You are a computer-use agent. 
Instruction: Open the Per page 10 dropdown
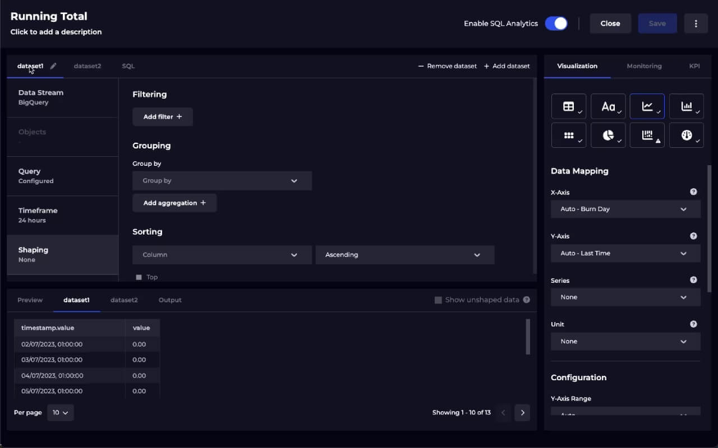click(61, 413)
